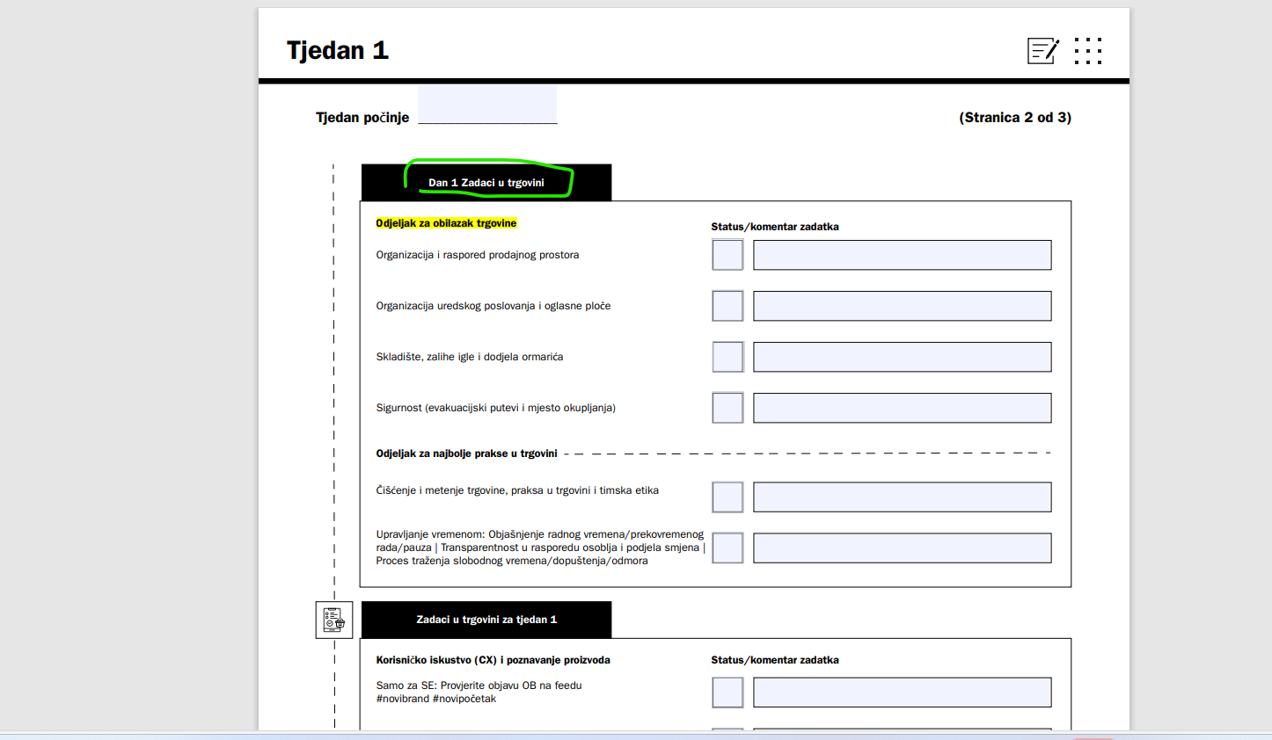Click the Zadaci u trgovini za tjedan 1 header
Screen dimensions: 1272x740
pyautogui.click(x=486, y=620)
